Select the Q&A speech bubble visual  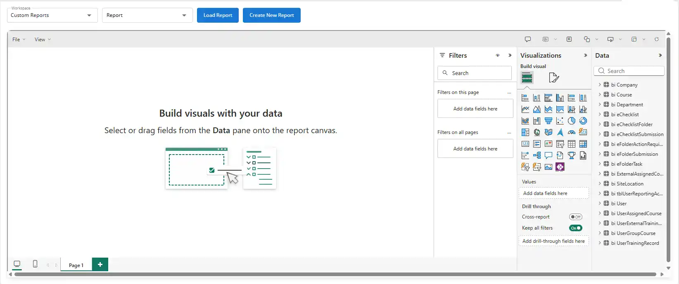pyautogui.click(x=548, y=155)
